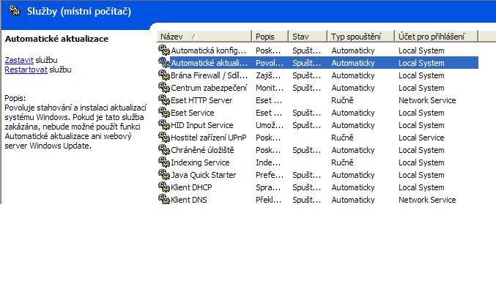Sort by the Stav column header

[308, 37]
